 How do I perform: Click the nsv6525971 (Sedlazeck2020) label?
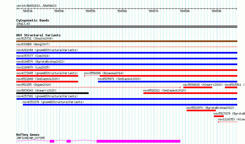(119, 79)
